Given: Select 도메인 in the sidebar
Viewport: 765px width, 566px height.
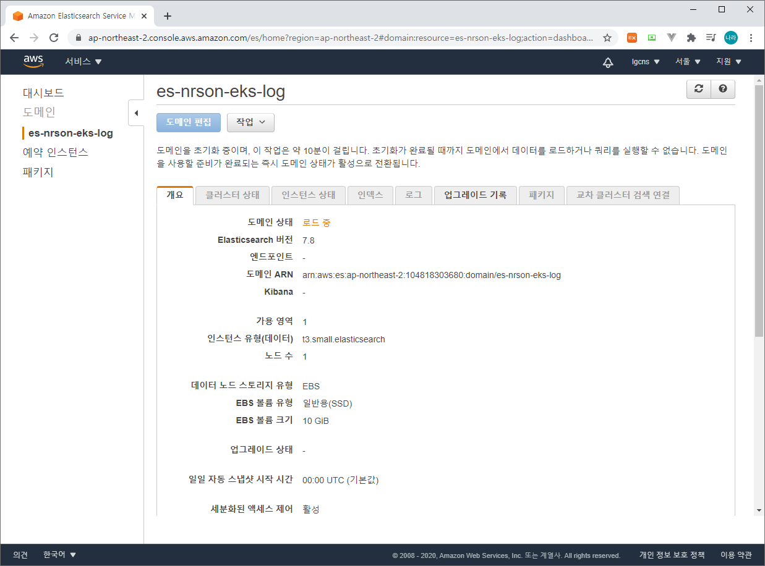Looking at the screenshot, I should coord(39,112).
